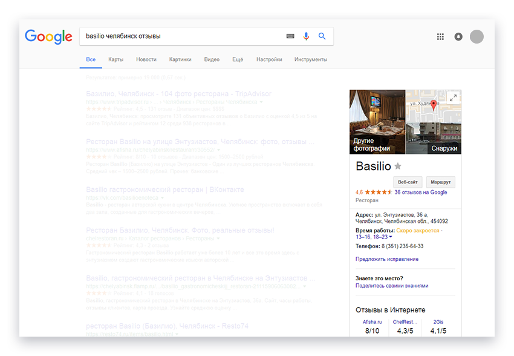Click the Маршрут button

click(441, 182)
